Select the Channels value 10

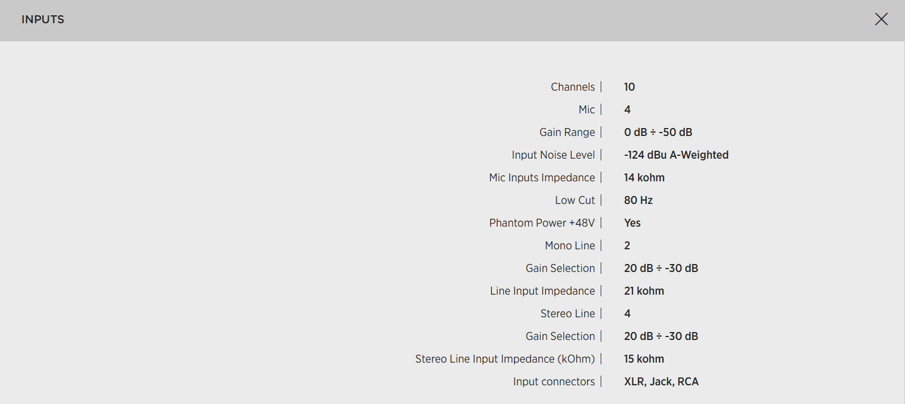pos(629,87)
